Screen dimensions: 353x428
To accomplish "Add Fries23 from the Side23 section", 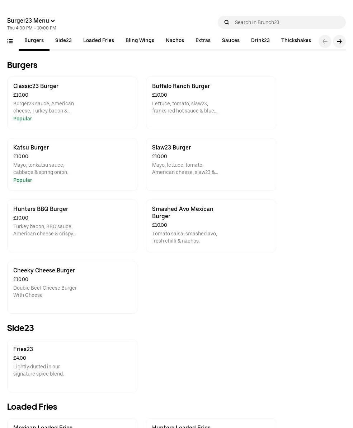I will (72, 366).
